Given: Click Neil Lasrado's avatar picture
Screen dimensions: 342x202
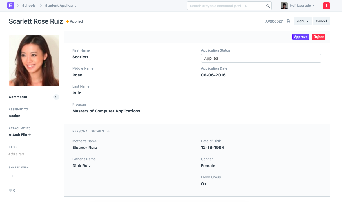Looking at the screenshot, I should 284,6.
